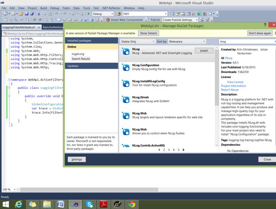Select the NLog Configuration package row
Image resolution: width=276 pixels, height=209 pixels.
coord(167,67)
